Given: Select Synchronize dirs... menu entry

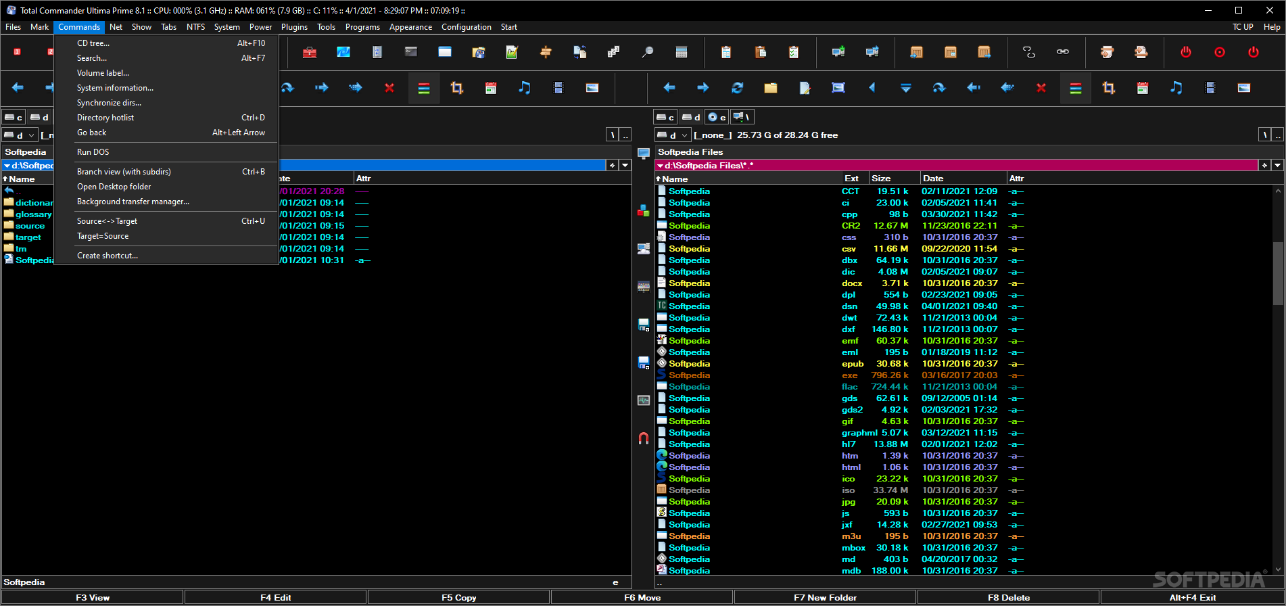Looking at the screenshot, I should tap(166, 103).
